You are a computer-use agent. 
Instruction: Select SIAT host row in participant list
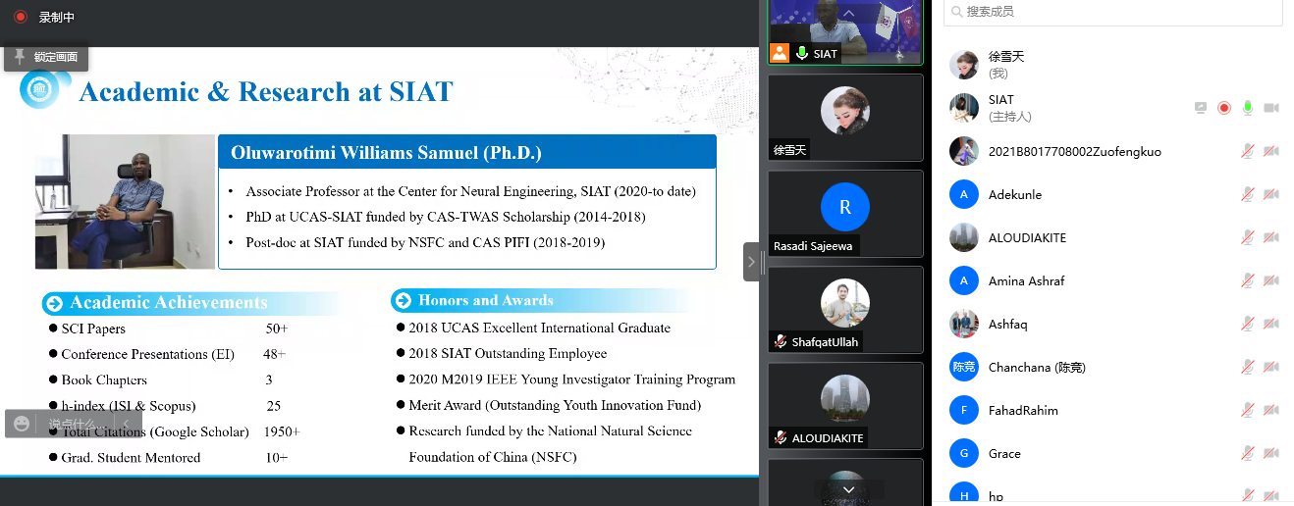[x=1112, y=108]
